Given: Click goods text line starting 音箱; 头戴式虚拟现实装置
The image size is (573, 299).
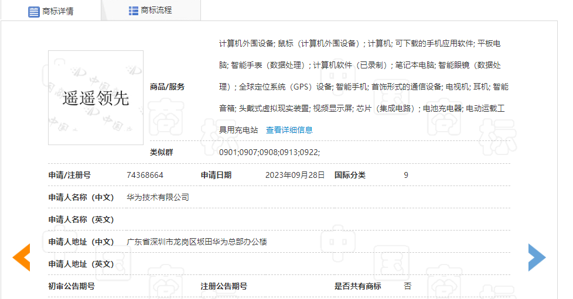Looking at the screenshot, I should point(361,108).
